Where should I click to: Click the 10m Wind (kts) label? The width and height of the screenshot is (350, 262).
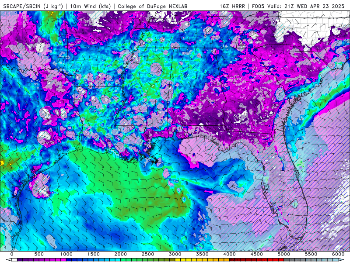click(91, 6)
